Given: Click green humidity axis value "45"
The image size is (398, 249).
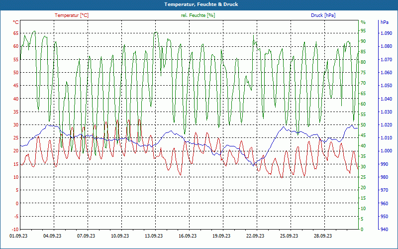Looking at the screenshot, I should 363,135.
